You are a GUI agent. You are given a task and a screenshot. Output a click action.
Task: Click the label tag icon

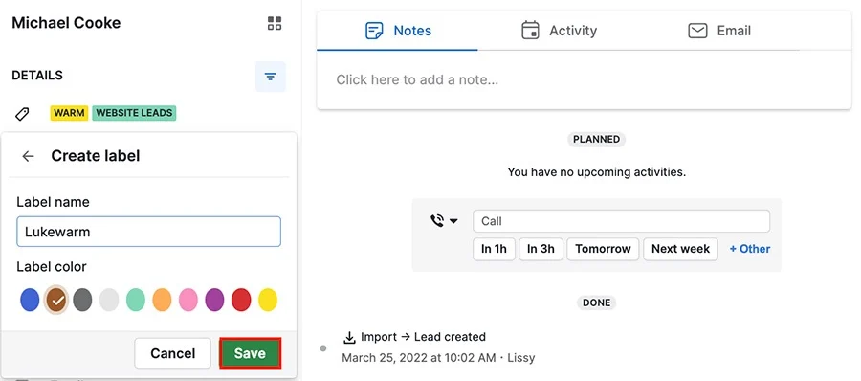21,113
